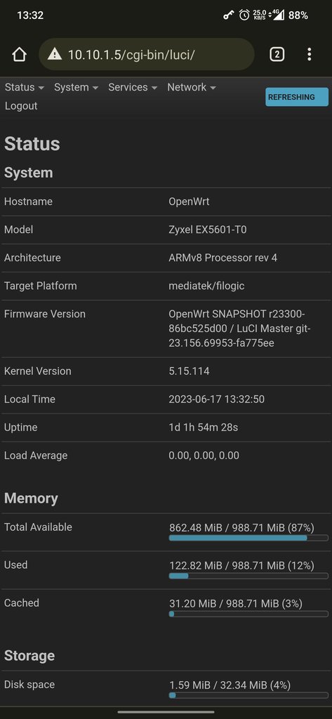
Task: Tap the browser home icon
Action: tap(19, 55)
